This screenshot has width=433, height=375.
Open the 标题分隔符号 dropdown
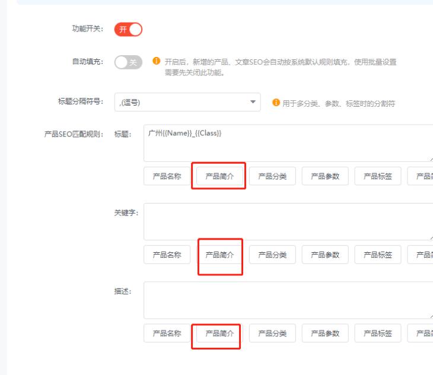pyautogui.click(x=187, y=102)
